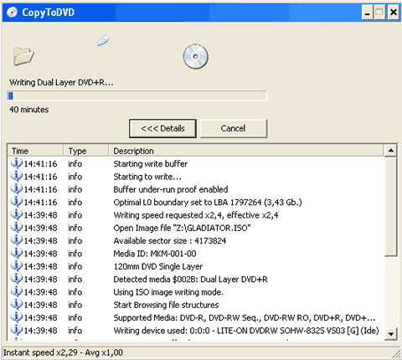This screenshot has width=402, height=360.
Task: Click the open folder source icon
Action: click(23, 56)
